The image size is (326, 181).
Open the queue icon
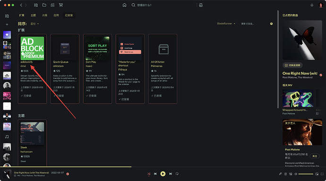click(285, 174)
